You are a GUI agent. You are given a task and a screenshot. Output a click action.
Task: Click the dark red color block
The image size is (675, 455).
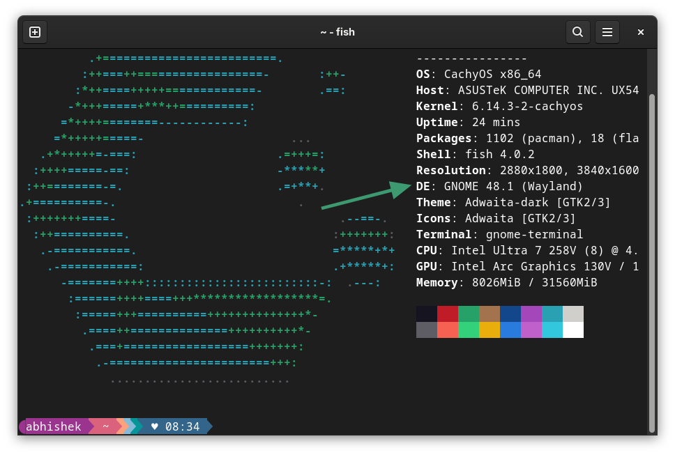coord(448,314)
